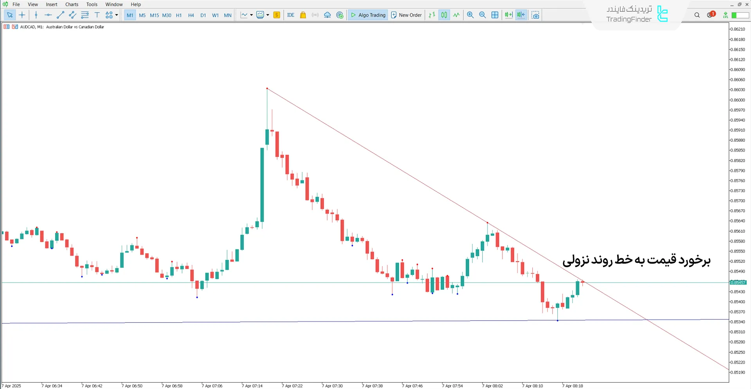Select the Equidistant Channel tool

[72, 15]
